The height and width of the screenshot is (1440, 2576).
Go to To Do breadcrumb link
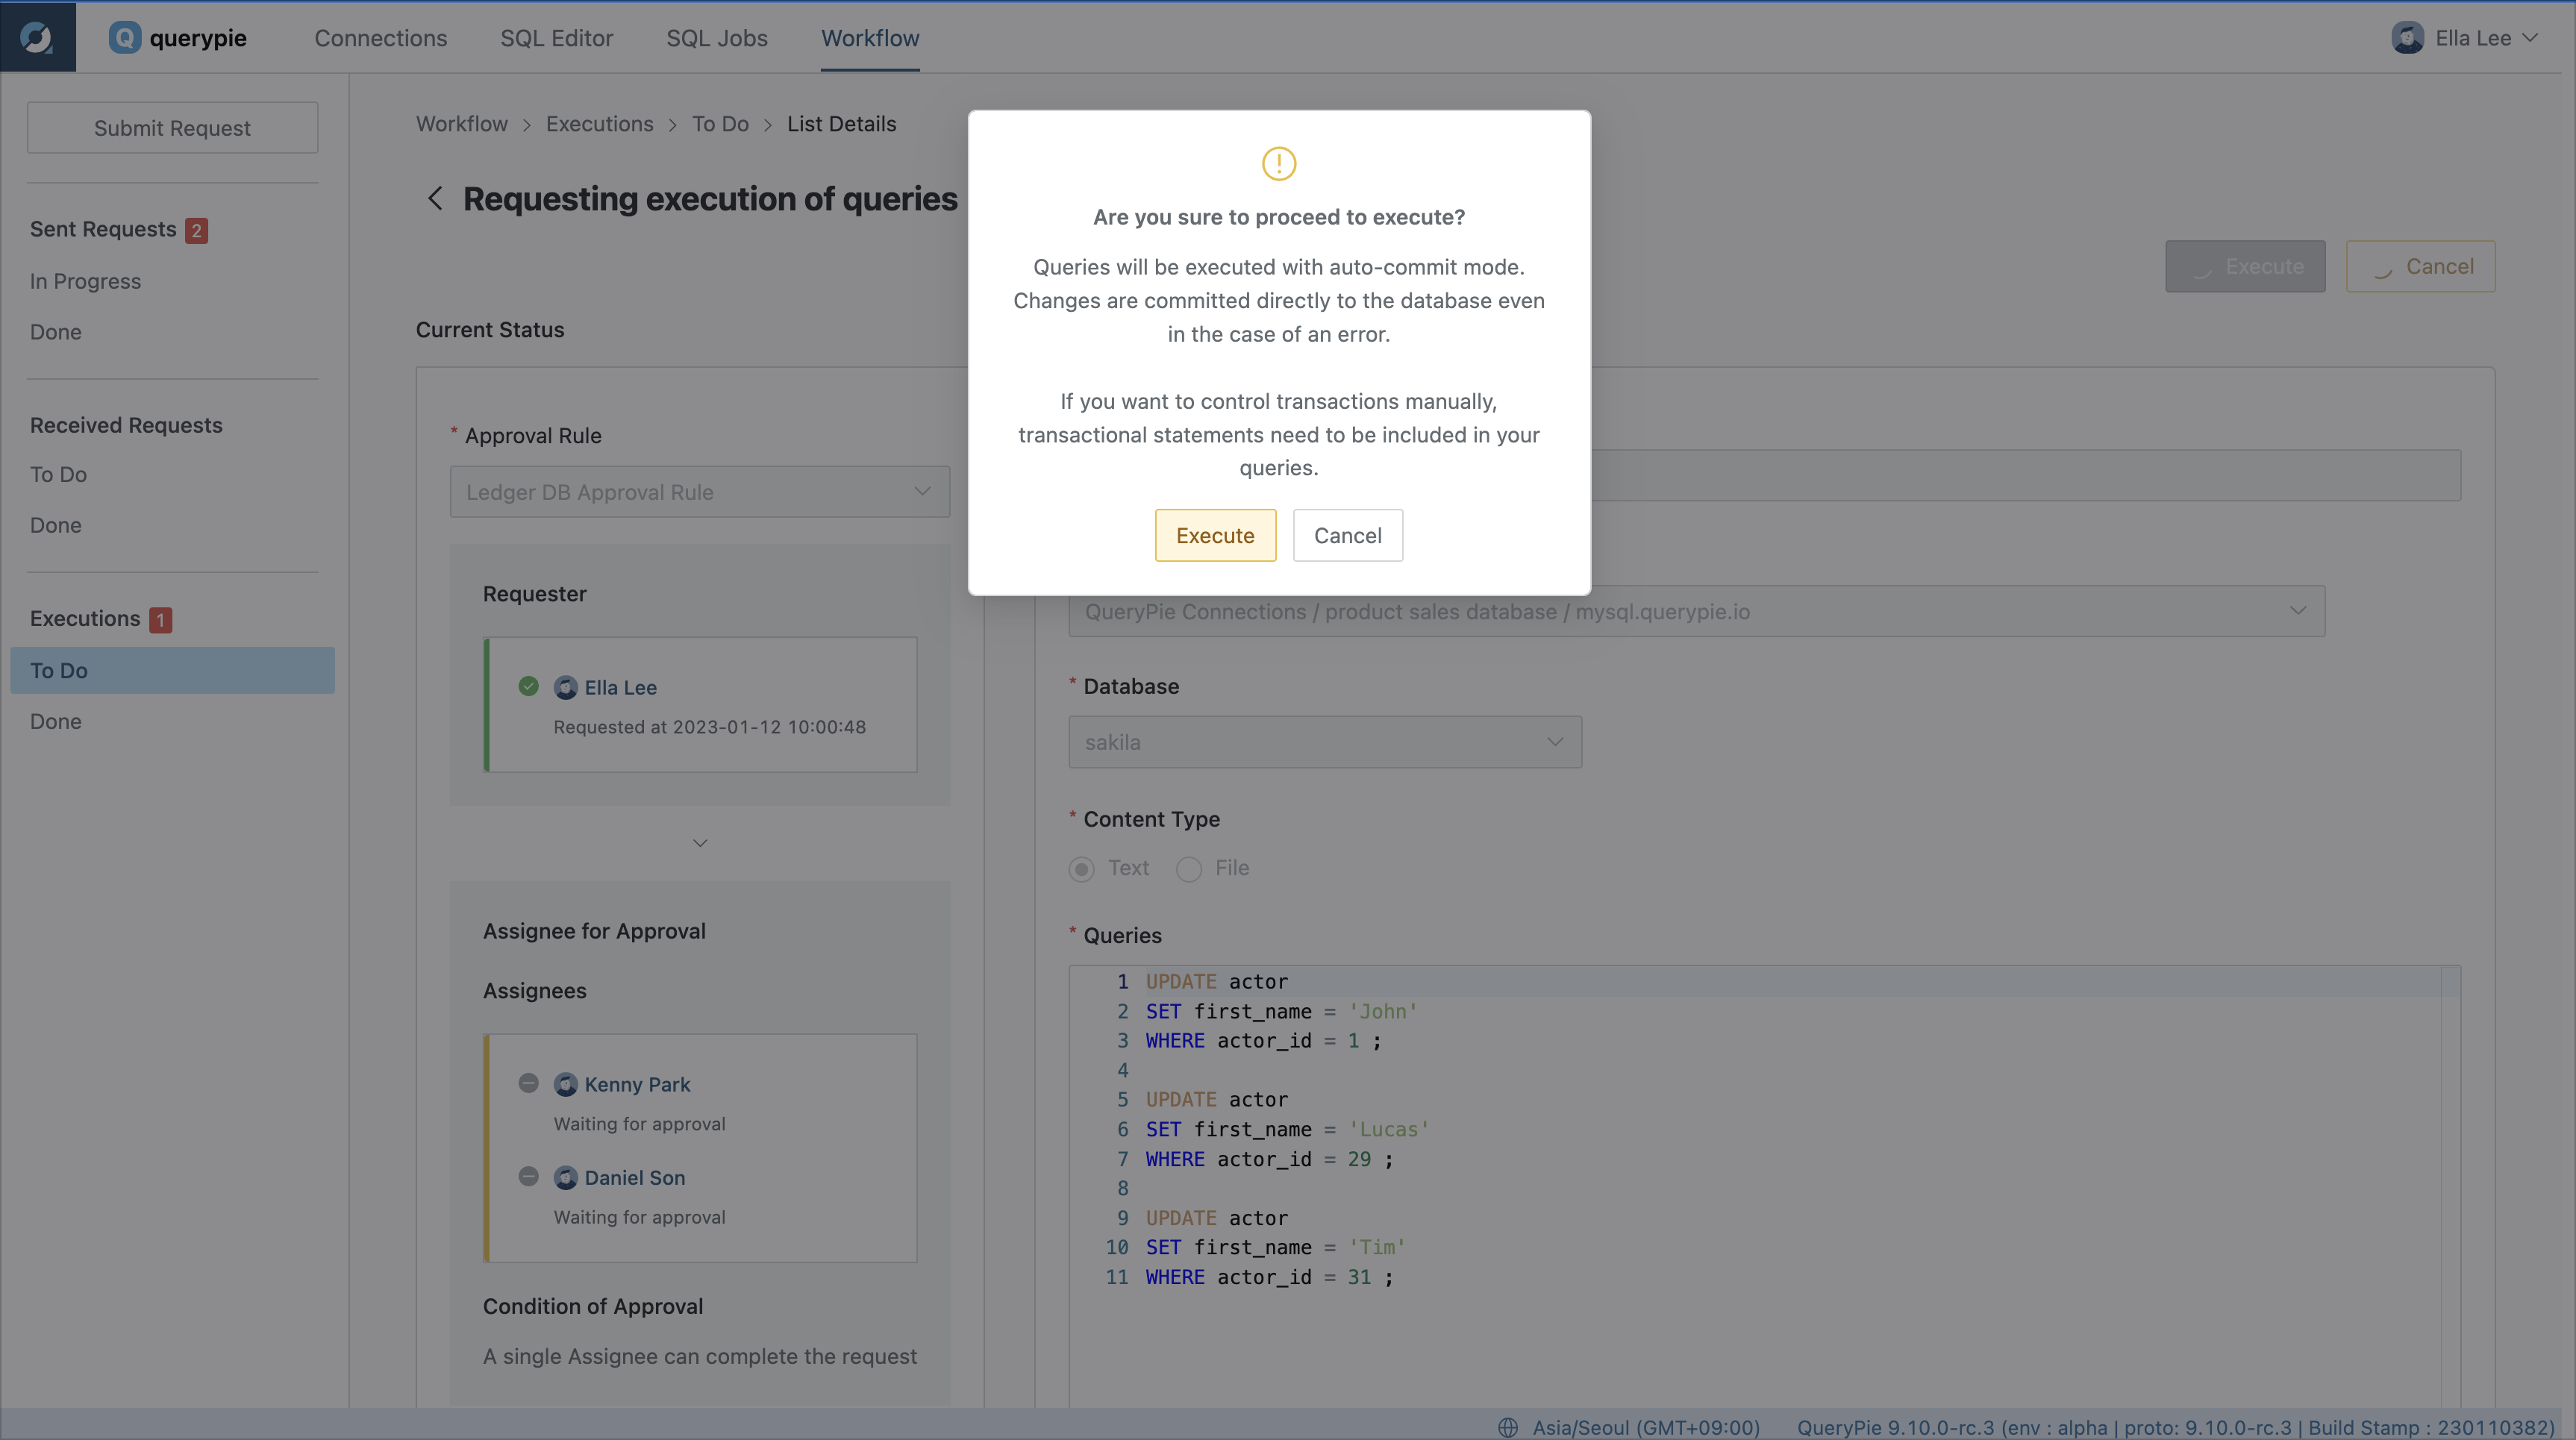pyautogui.click(x=720, y=124)
